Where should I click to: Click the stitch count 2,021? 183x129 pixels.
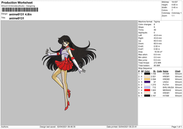point(153,76)
